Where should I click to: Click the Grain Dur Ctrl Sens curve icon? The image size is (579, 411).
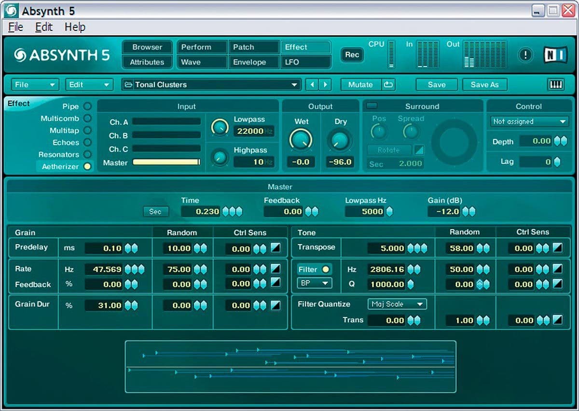click(x=275, y=305)
